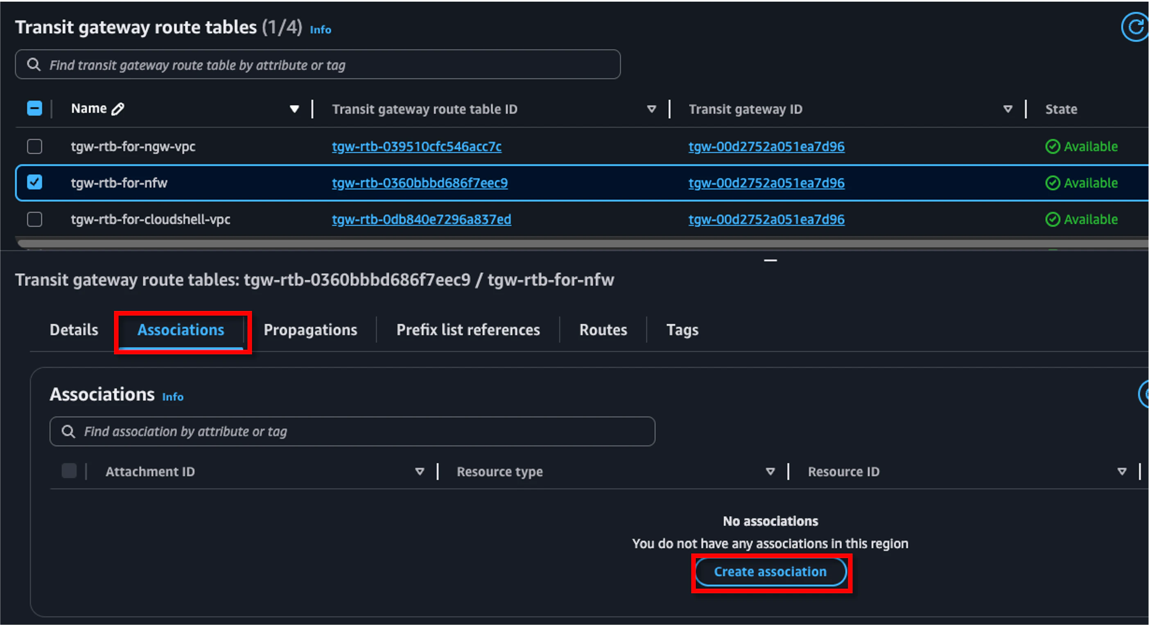Sort by Transit gateway route table ID arrow
This screenshot has height=626, width=1150.
pyautogui.click(x=651, y=109)
